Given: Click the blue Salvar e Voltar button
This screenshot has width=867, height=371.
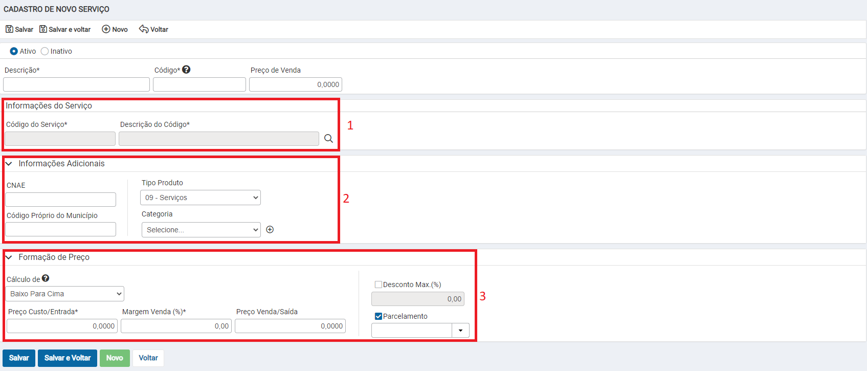Looking at the screenshot, I should (x=68, y=358).
